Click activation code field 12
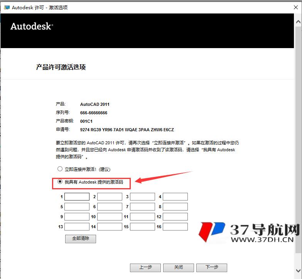 click(x=175, y=217)
